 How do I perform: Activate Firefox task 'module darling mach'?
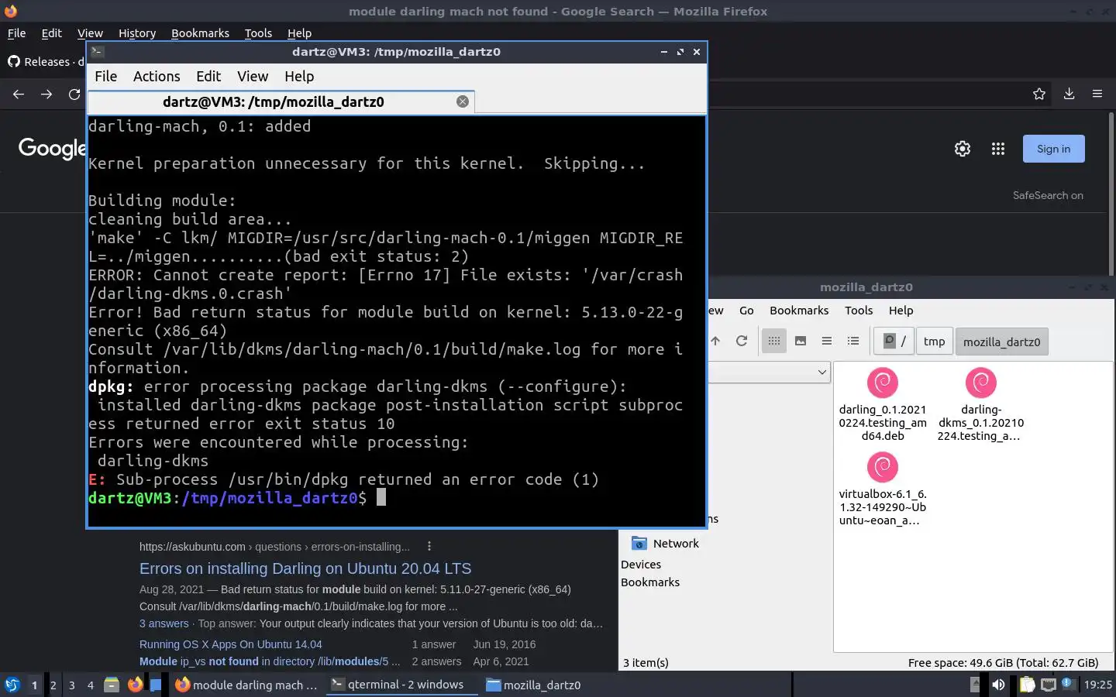246,685
